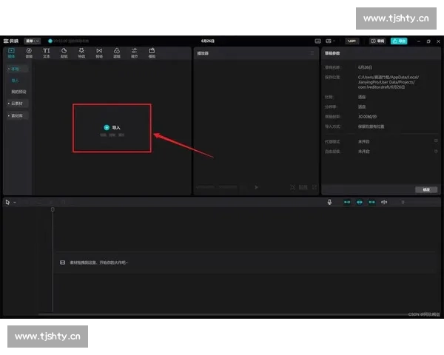
Task: Click the drag-material hint text in timeline
Action: click(99, 263)
